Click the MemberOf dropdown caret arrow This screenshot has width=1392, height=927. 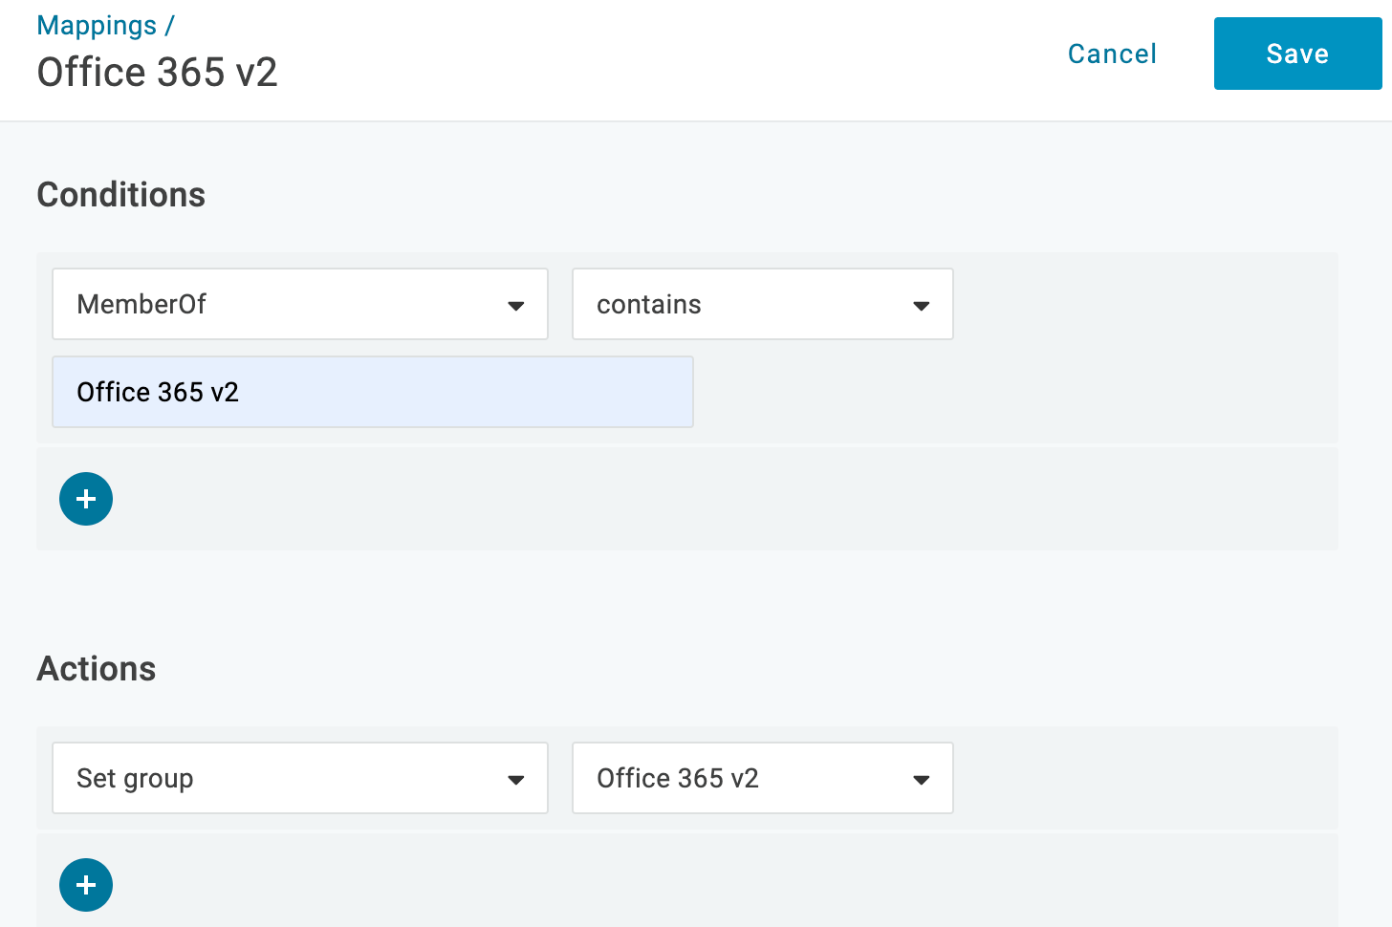pos(516,306)
